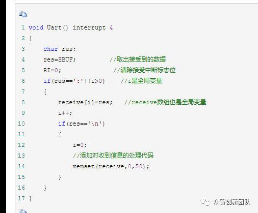Click the 'void' keyword on line 1

tap(36, 27)
